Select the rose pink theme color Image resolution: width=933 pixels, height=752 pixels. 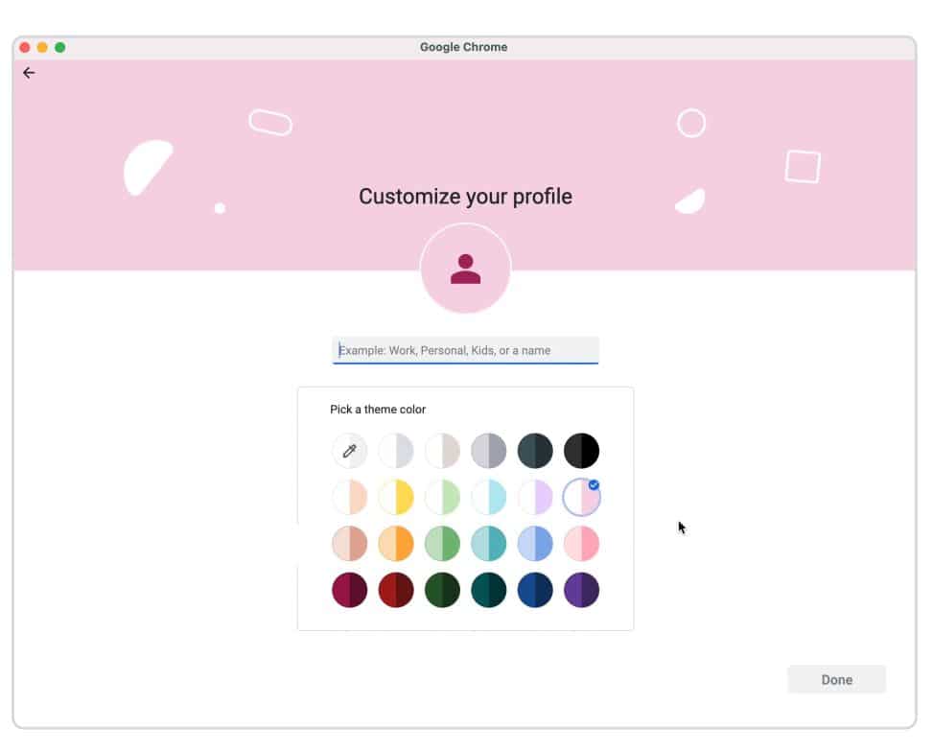581,544
